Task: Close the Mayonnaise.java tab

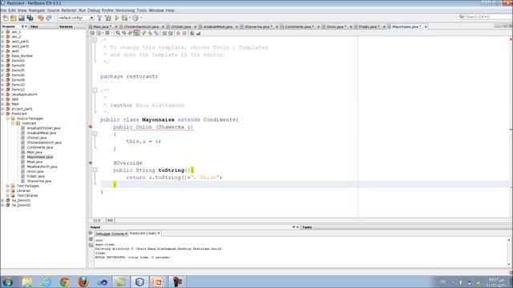Action: click(426, 26)
